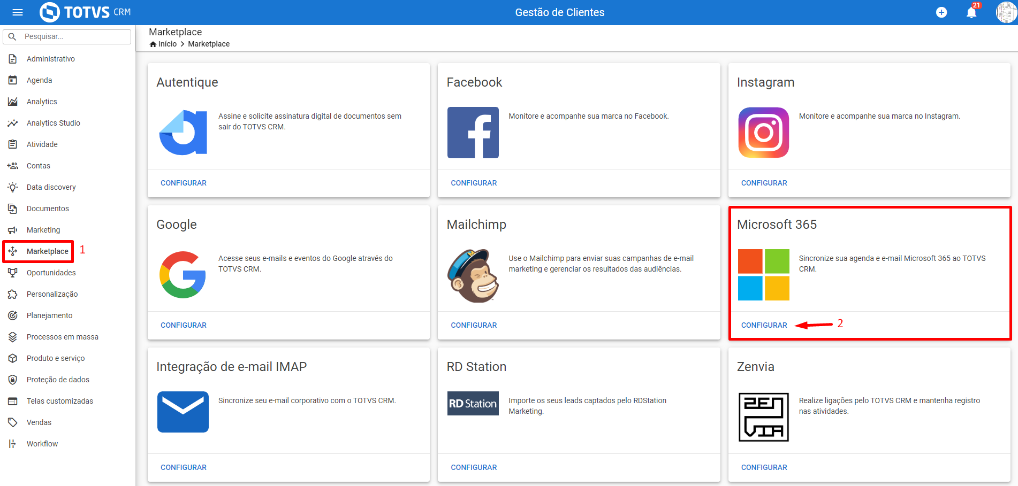
Task: Click the Processos em massa layers icon
Action: coord(13,337)
